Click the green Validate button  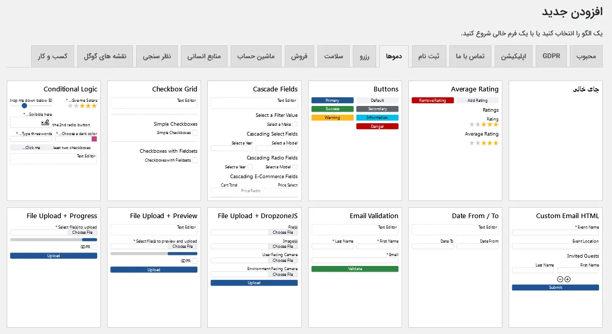point(355,269)
